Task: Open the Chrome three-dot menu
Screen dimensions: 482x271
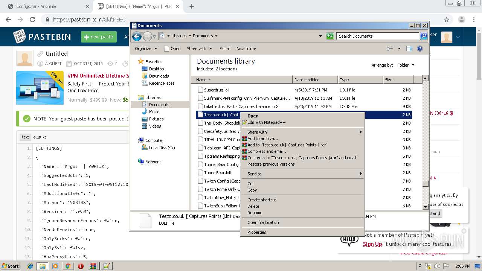Action: pos(474,20)
